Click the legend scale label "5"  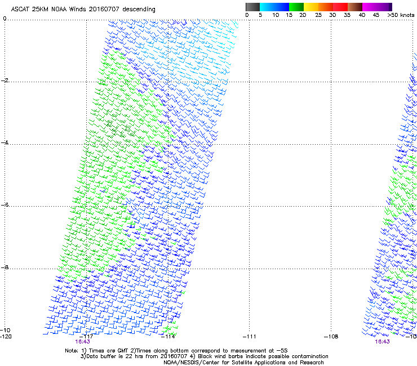tap(260, 15)
